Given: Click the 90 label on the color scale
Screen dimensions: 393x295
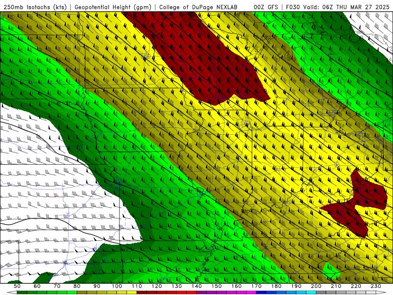Looking at the screenshot, I should click(x=97, y=286).
